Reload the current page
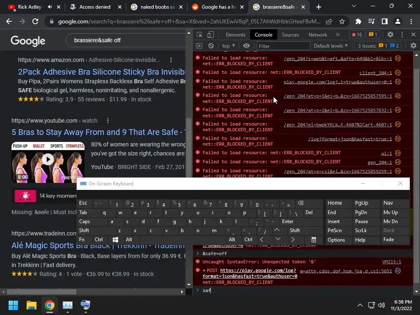This screenshot has width=420, height=315. 35,21
